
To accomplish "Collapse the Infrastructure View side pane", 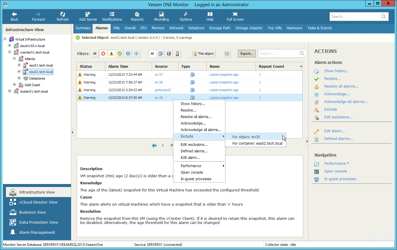I will pyautogui.click(x=72, y=133).
